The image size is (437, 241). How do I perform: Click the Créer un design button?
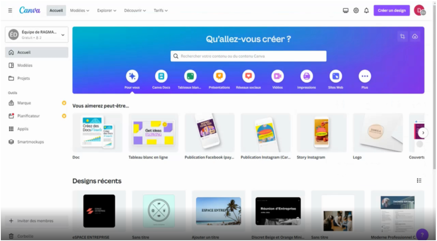[x=391, y=10]
